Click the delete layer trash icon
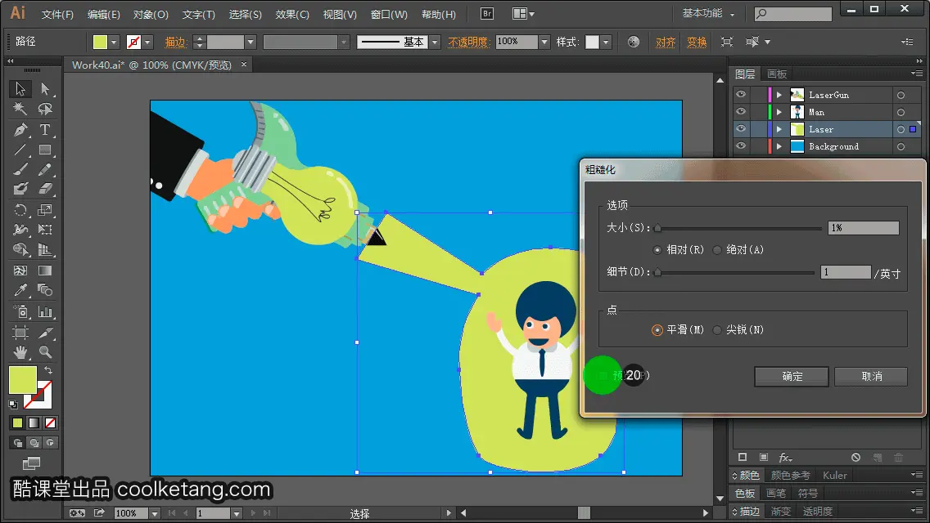The width and height of the screenshot is (930, 523). (x=899, y=458)
